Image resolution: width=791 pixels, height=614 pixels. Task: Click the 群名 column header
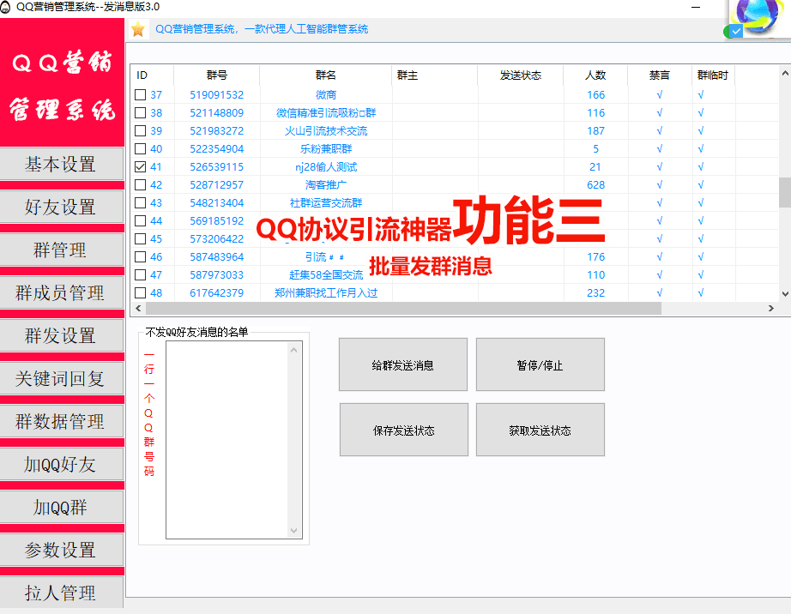[326, 75]
